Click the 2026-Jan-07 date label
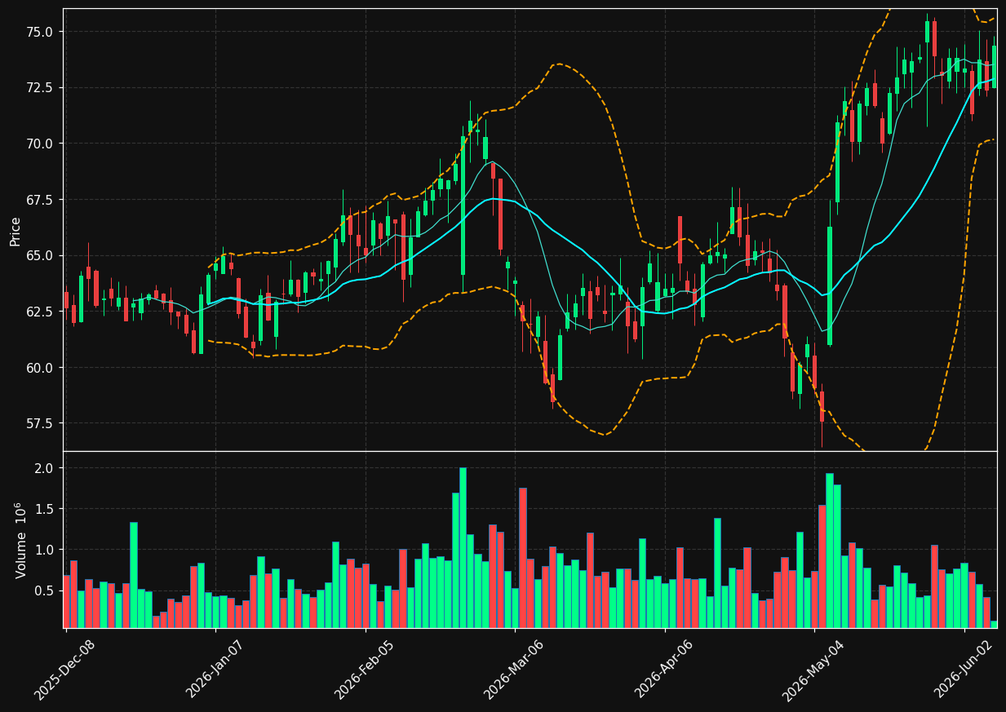Image resolution: width=1006 pixels, height=712 pixels. [x=215, y=670]
